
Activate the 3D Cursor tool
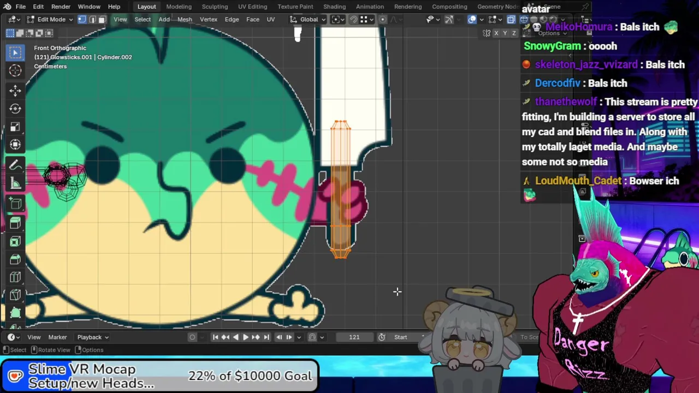click(x=15, y=71)
